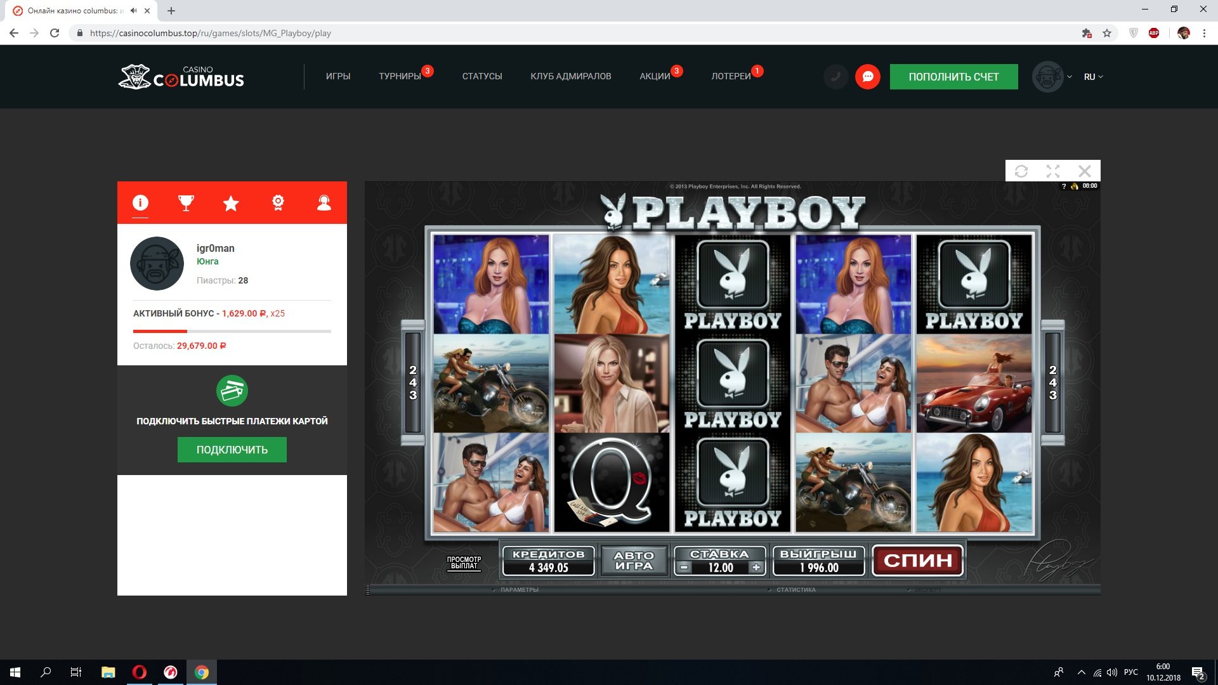The width and height of the screenshot is (1218, 685).
Task: Open the RU language dropdown
Action: [x=1093, y=77]
